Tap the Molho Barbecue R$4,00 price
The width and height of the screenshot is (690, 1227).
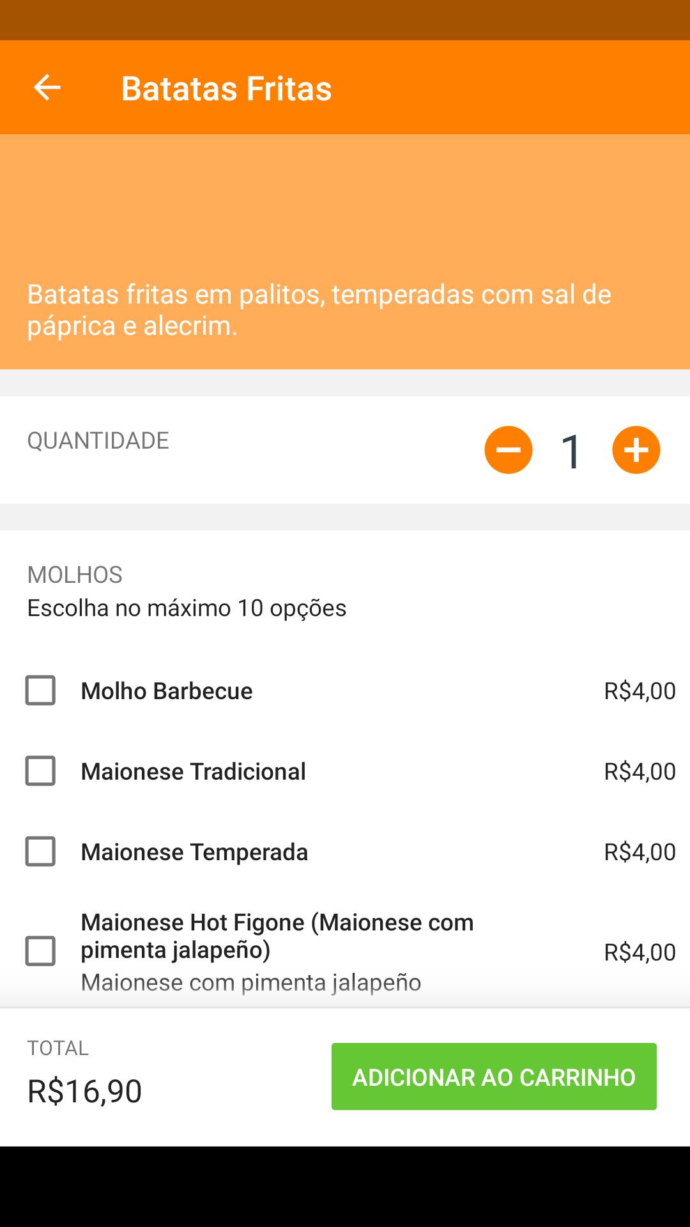click(x=640, y=691)
